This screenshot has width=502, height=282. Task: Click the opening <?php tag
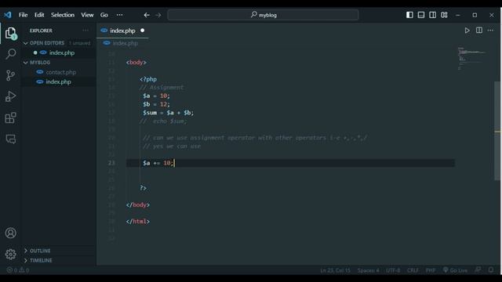pos(148,79)
